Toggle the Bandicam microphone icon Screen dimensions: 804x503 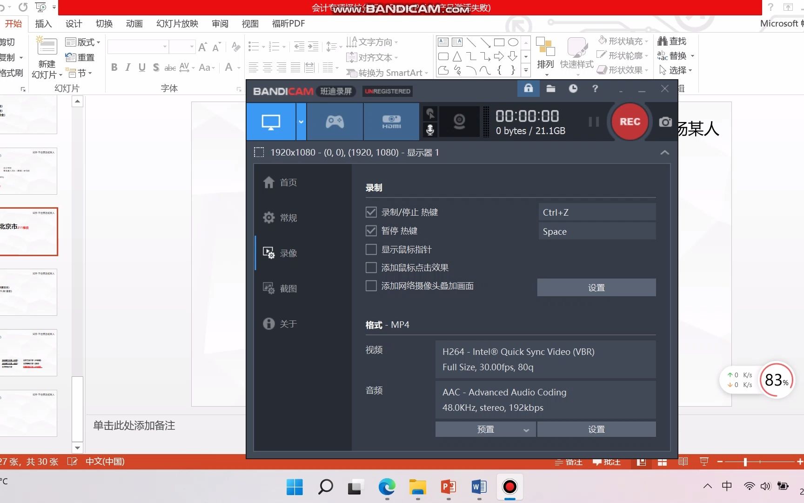pyautogui.click(x=430, y=130)
